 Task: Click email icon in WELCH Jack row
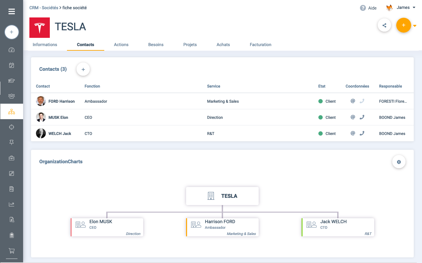pyautogui.click(x=353, y=133)
